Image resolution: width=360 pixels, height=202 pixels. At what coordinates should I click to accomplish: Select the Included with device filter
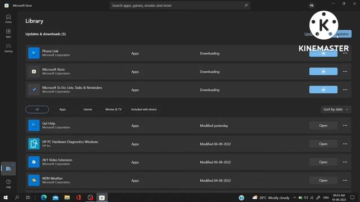coord(144,109)
